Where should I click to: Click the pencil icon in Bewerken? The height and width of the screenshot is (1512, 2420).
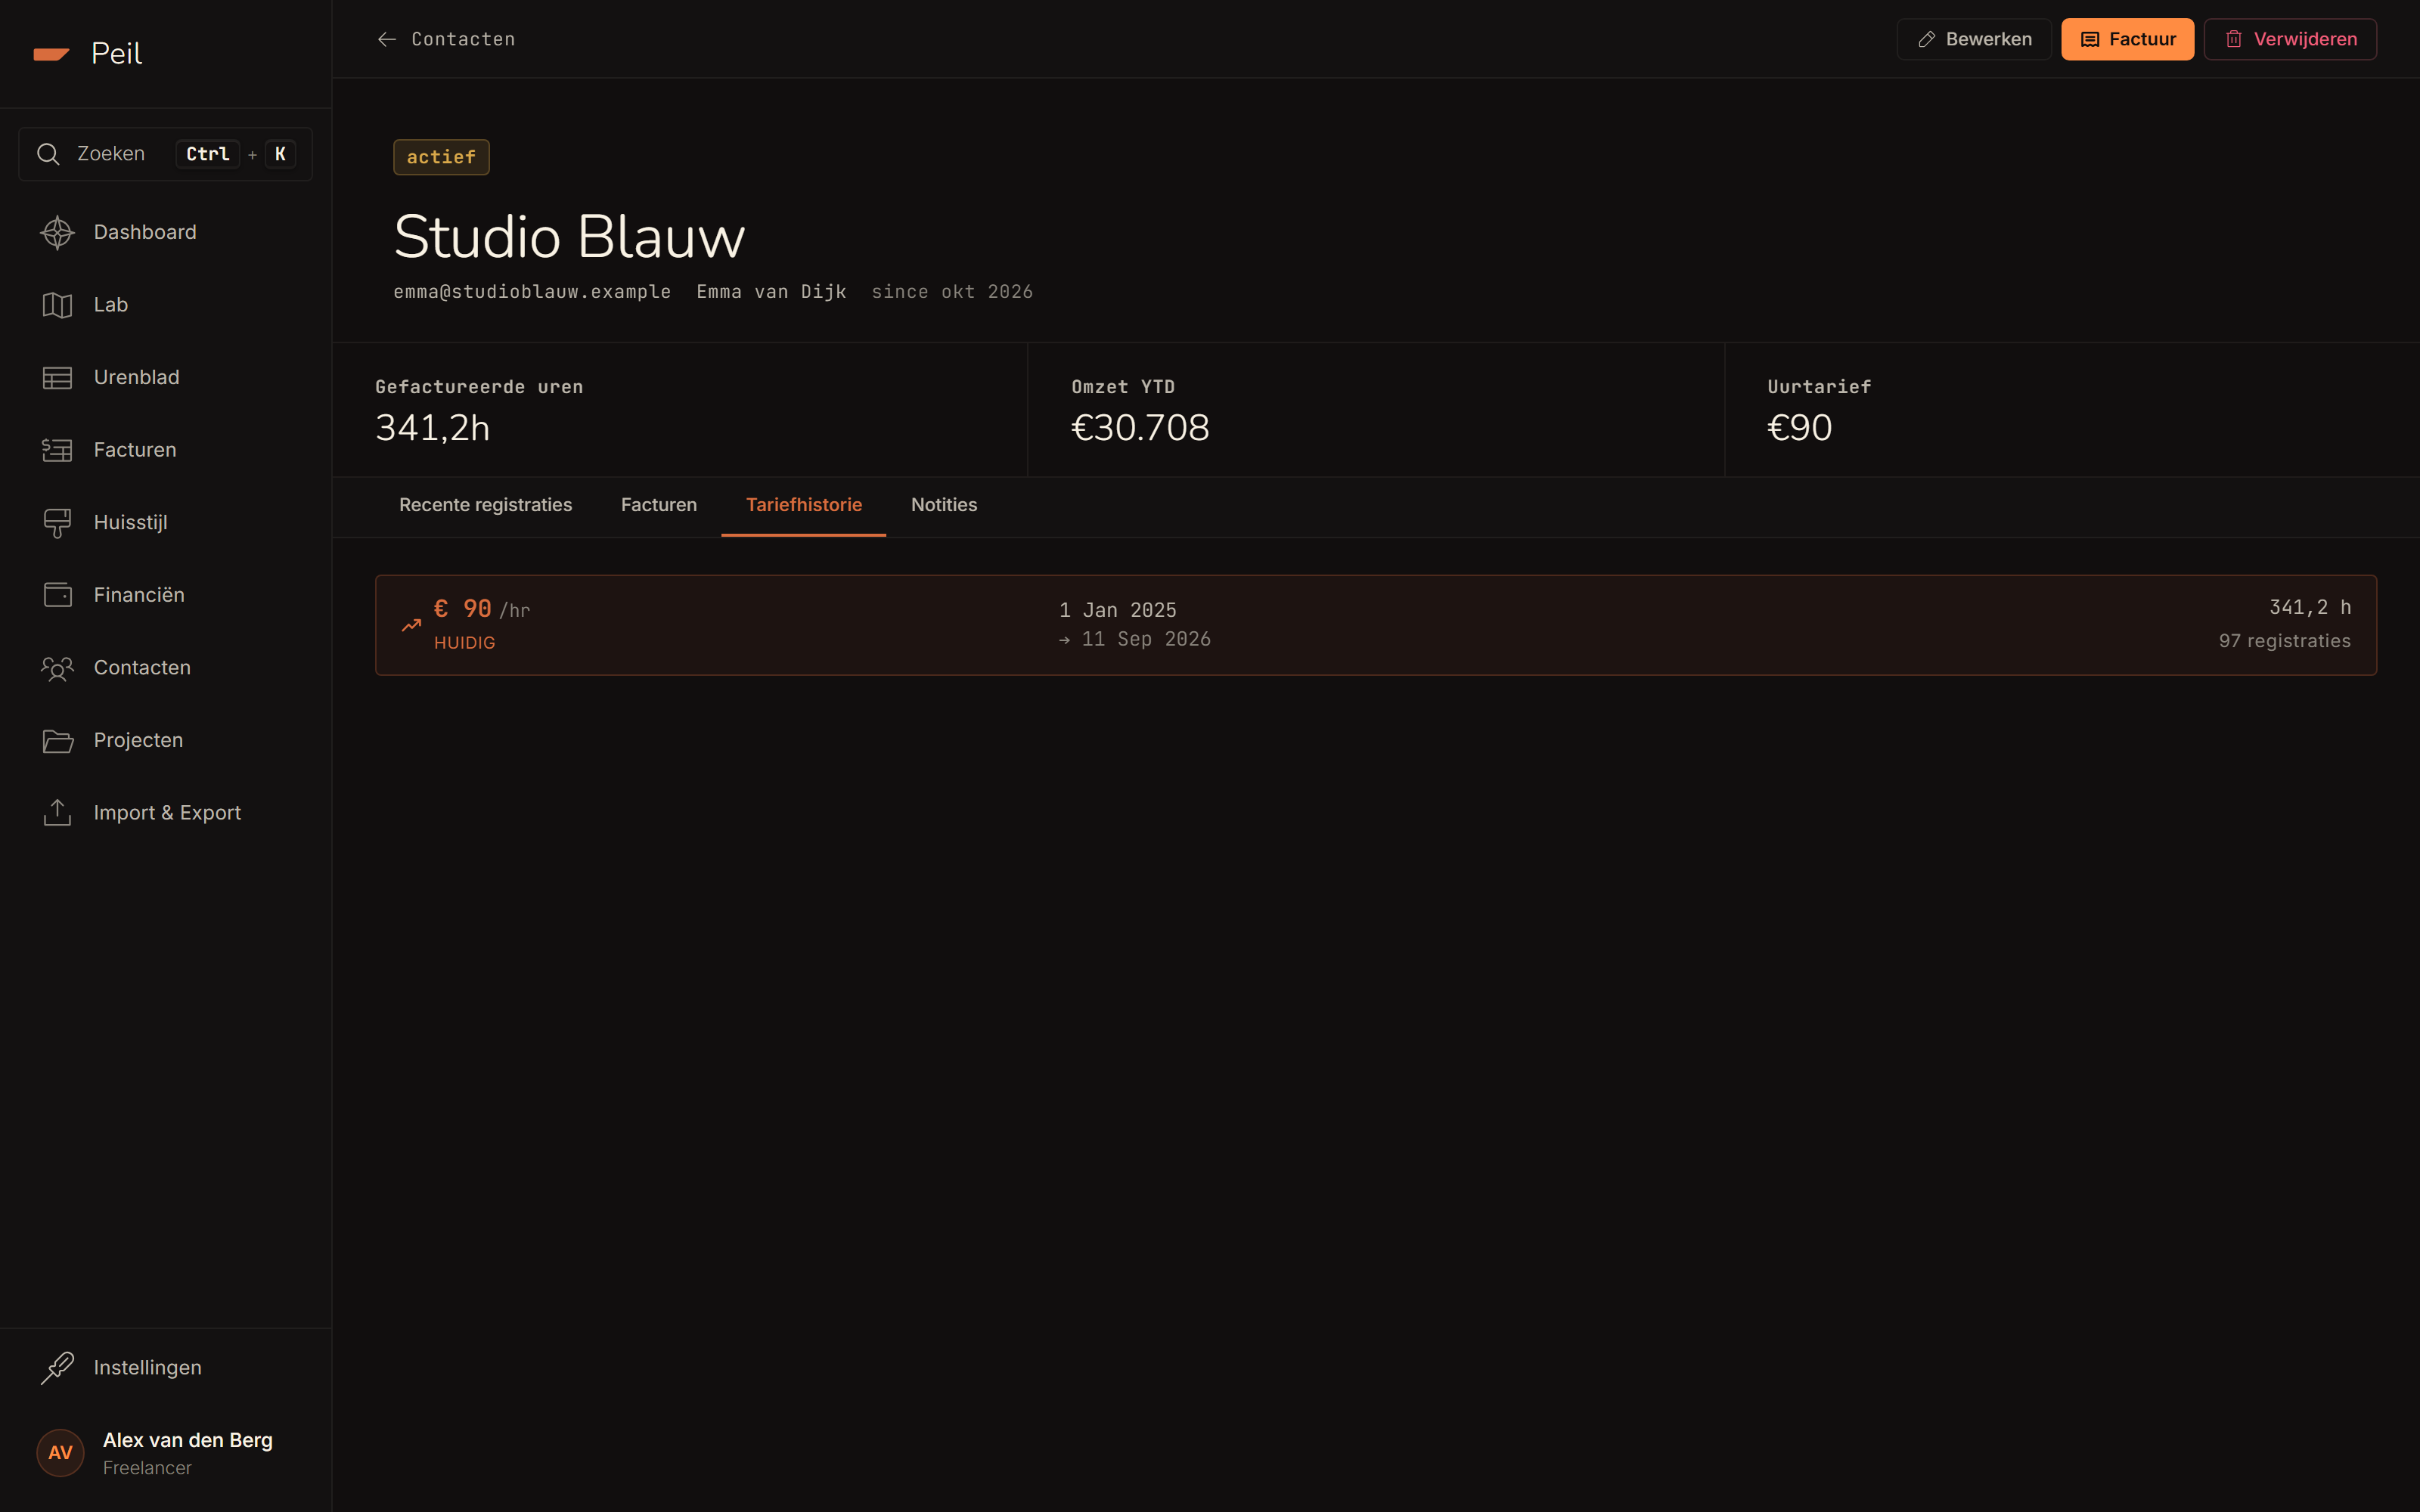pos(1926,39)
